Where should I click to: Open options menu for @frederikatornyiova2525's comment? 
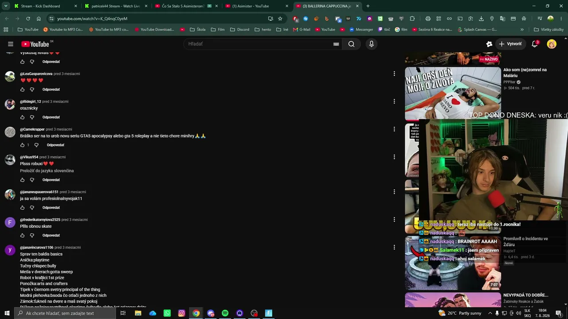394,219
